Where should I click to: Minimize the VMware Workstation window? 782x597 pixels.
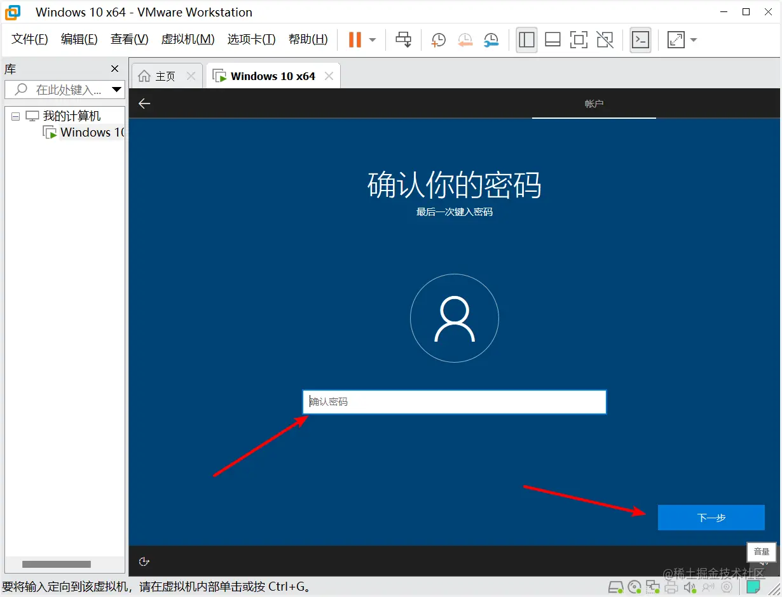723,12
